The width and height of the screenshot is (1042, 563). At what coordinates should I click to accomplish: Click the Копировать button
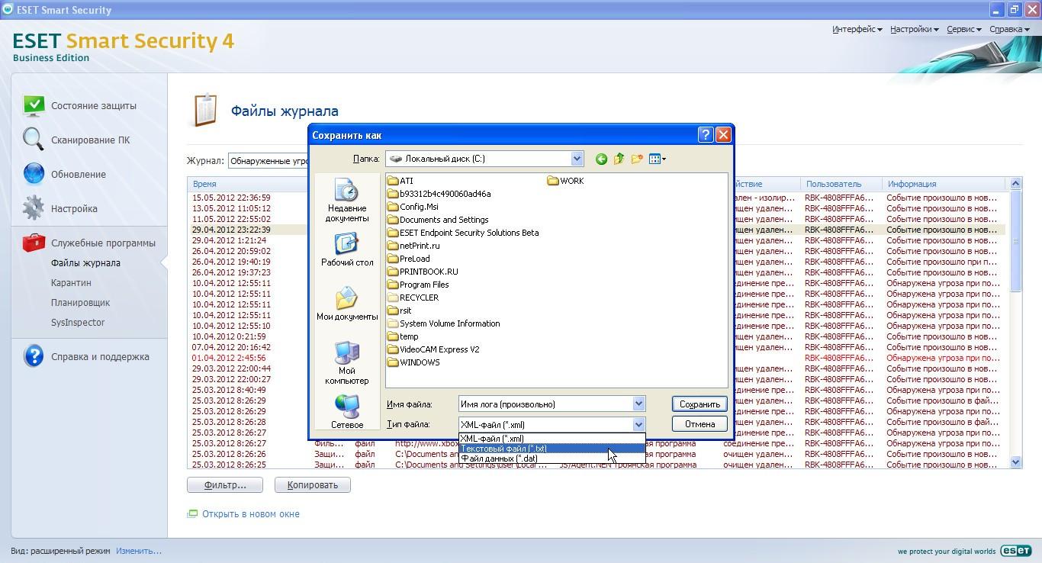(x=312, y=484)
